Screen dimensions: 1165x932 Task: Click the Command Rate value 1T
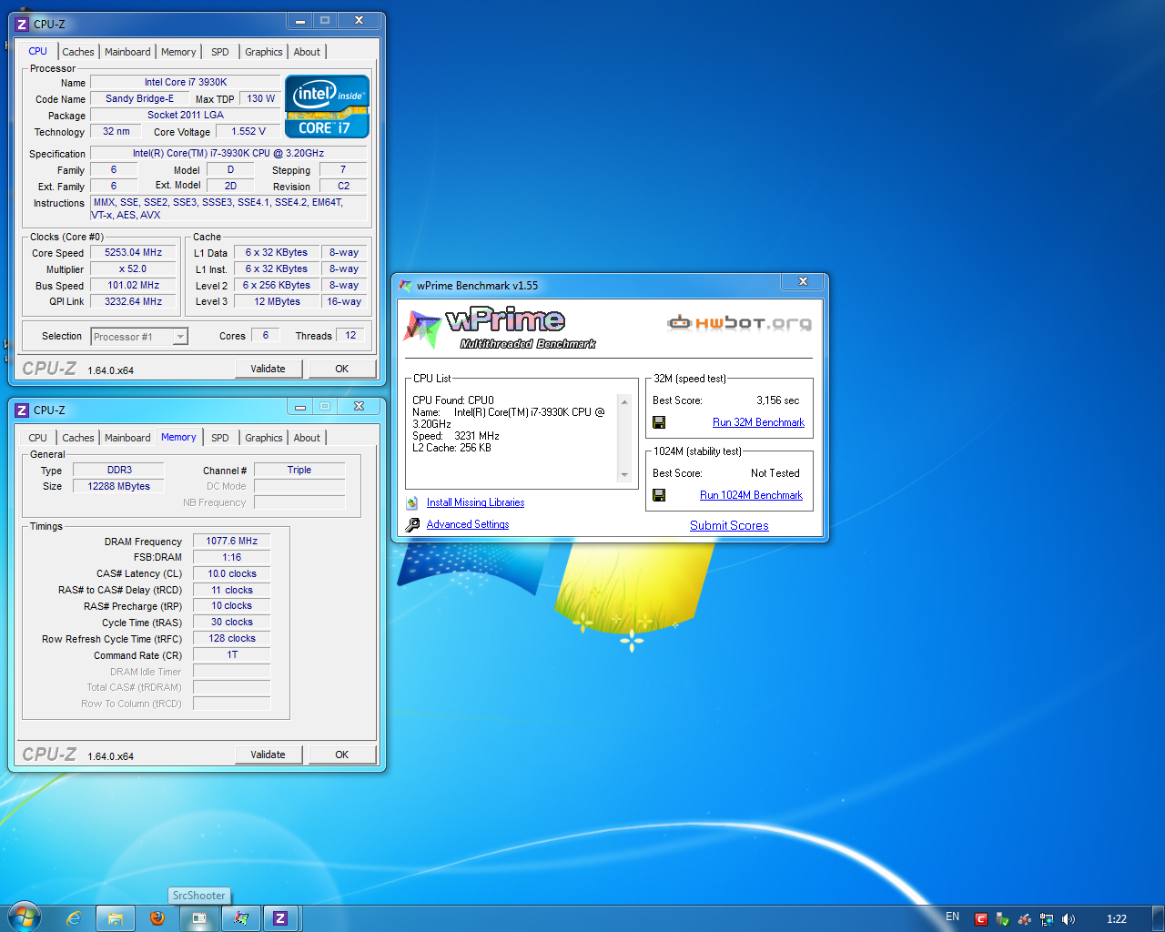tap(231, 654)
